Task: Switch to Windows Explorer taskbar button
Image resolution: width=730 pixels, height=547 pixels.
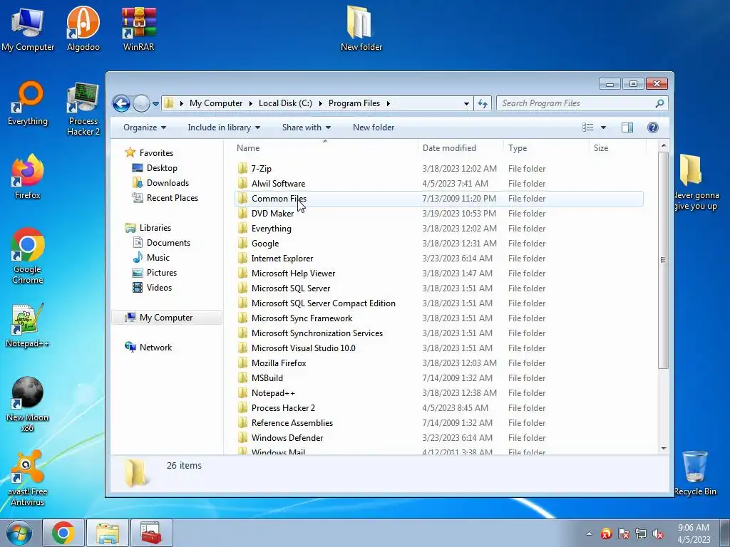Action: pyautogui.click(x=108, y=533)
